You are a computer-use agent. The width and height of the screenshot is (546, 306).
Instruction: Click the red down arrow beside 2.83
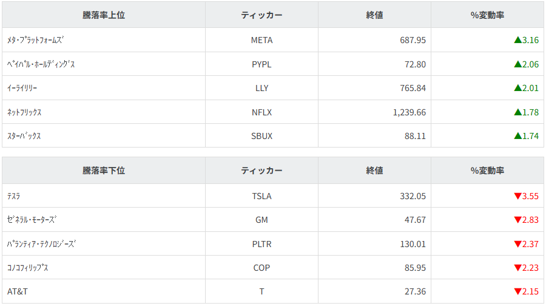point(517,220)
